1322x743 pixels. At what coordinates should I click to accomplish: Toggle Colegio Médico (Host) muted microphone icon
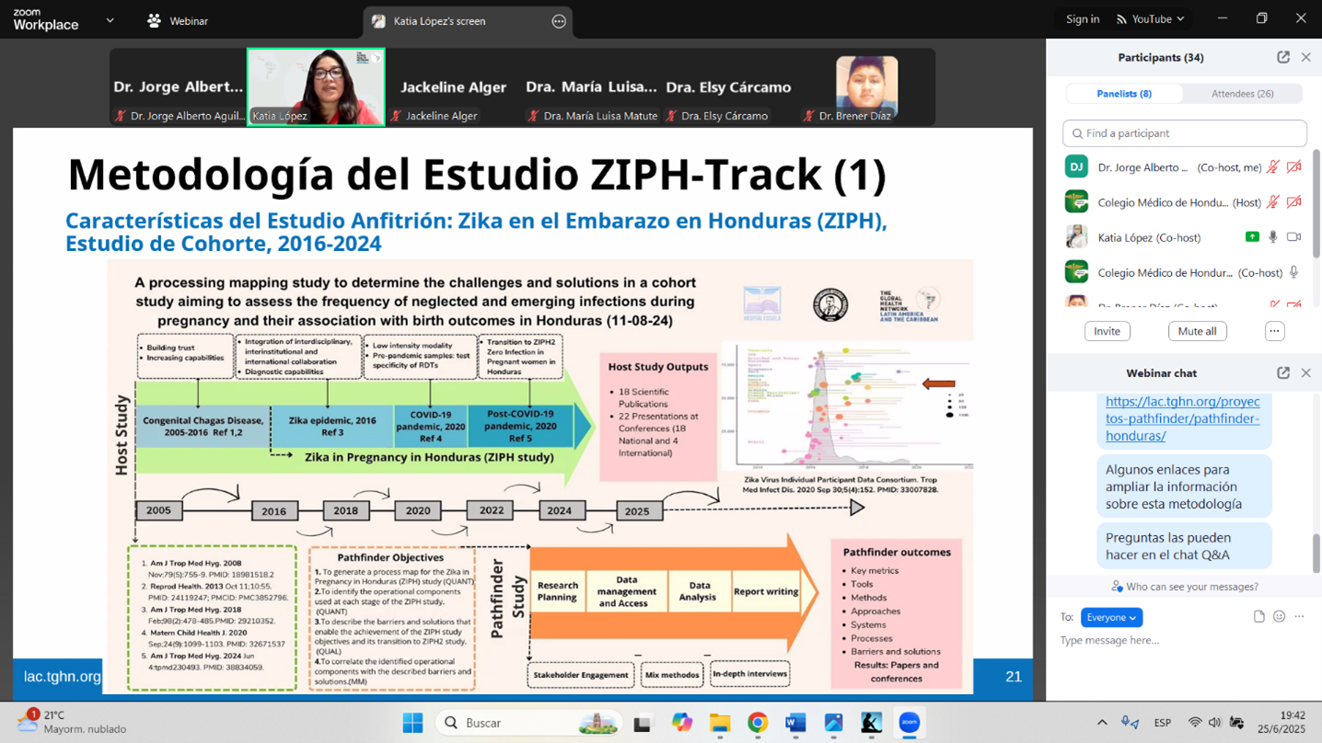(x=1273, y=202)
